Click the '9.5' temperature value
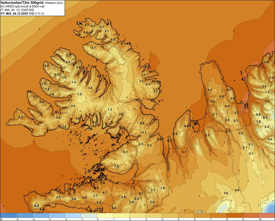This screenshot has width=275, height=221. tap(246, 108)
